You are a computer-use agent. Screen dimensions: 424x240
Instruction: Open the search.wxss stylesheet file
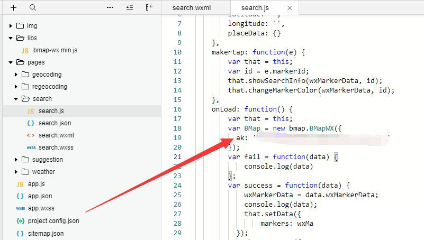click(55, 147)
